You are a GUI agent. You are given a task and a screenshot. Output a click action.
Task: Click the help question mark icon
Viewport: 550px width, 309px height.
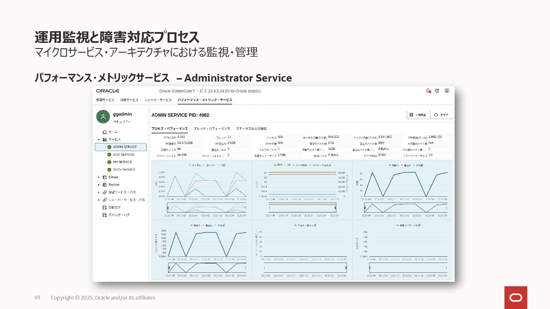coord(437,91)
